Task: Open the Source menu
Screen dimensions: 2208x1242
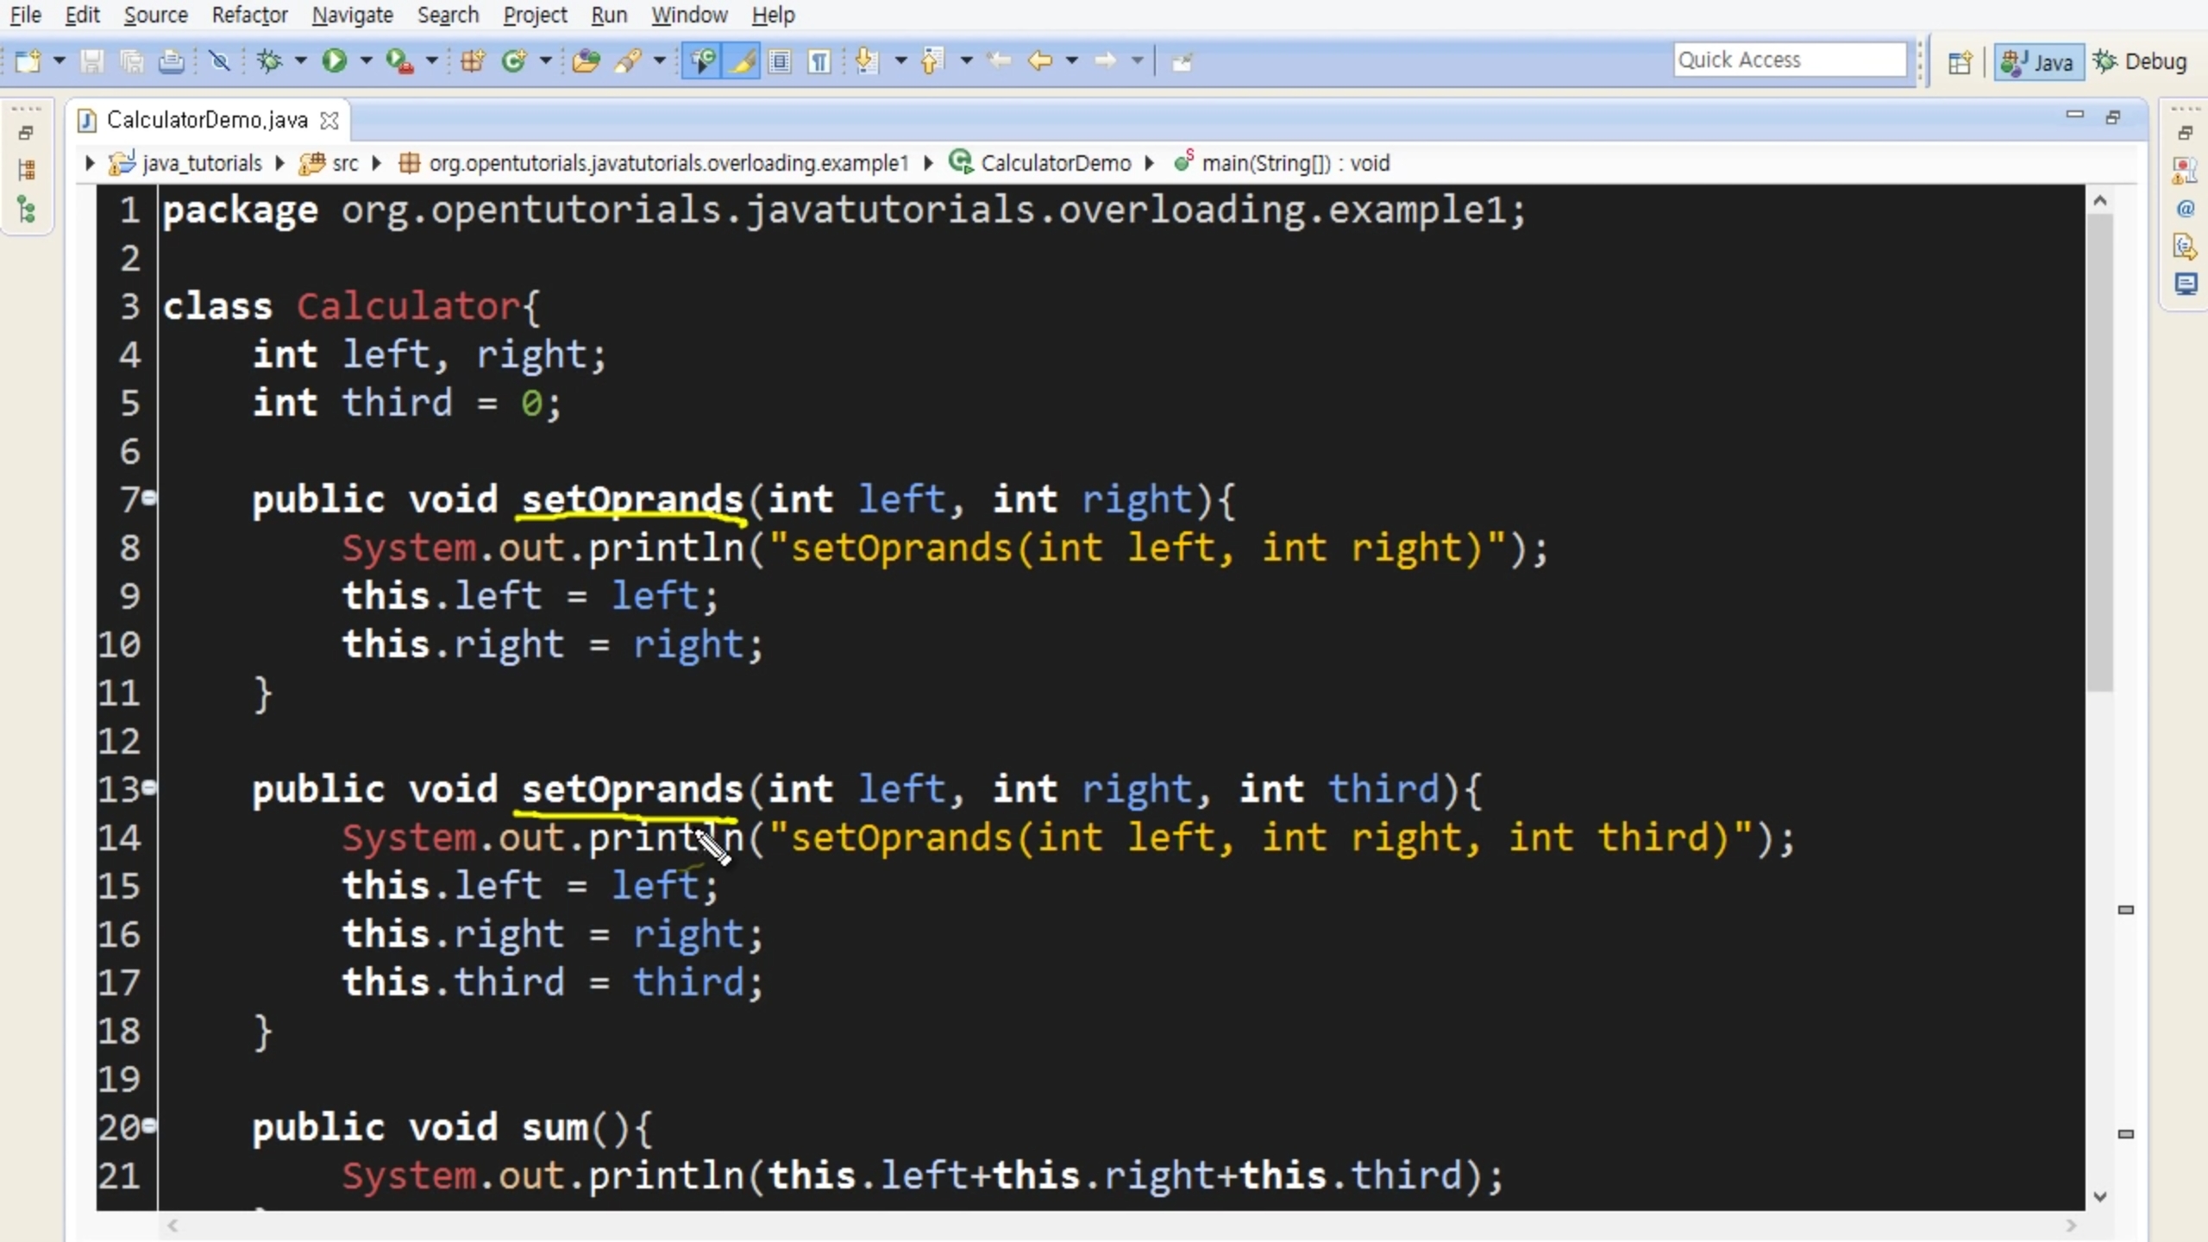Action: pos(155,15)
